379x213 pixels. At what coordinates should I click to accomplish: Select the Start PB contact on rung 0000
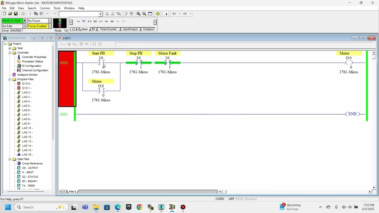tap(101, 62)
